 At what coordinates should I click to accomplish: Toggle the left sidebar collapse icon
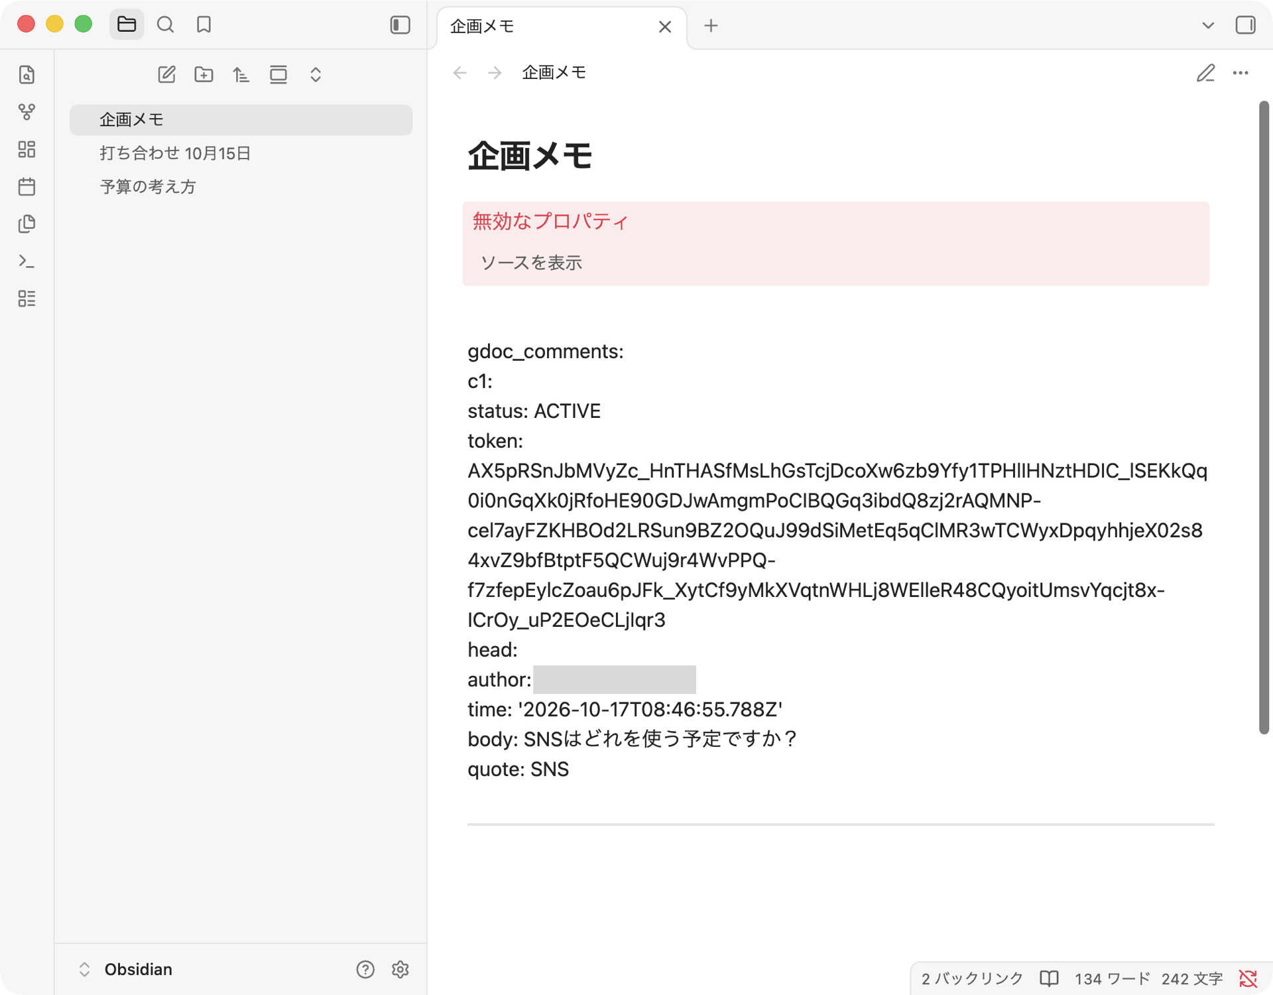coord(400,25)
